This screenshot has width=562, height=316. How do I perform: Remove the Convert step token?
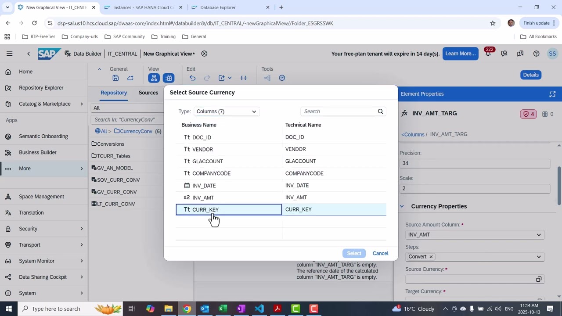click(431, 257)
